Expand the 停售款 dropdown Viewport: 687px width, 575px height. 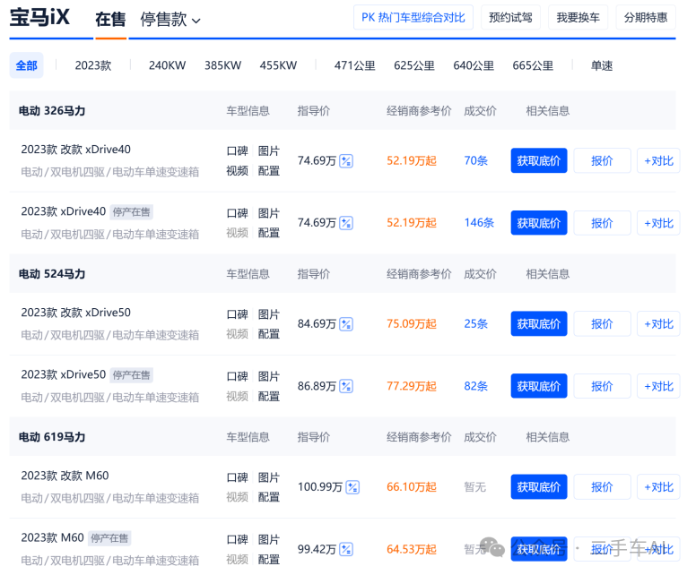170,20
